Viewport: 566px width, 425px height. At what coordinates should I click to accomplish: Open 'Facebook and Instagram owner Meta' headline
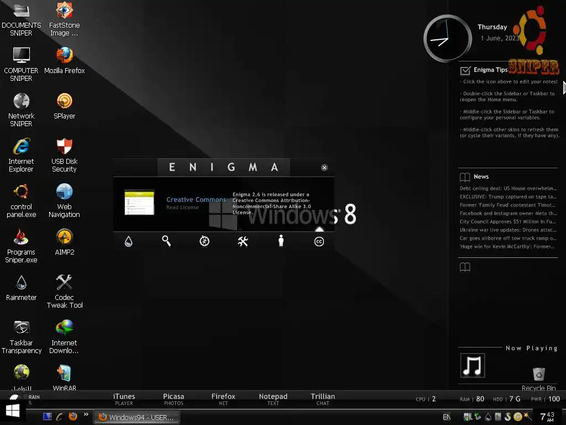coord(509,213)
